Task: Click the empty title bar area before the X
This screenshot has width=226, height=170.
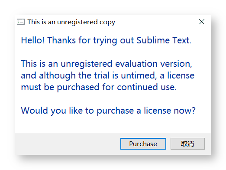Action: [x=156, y=22]
